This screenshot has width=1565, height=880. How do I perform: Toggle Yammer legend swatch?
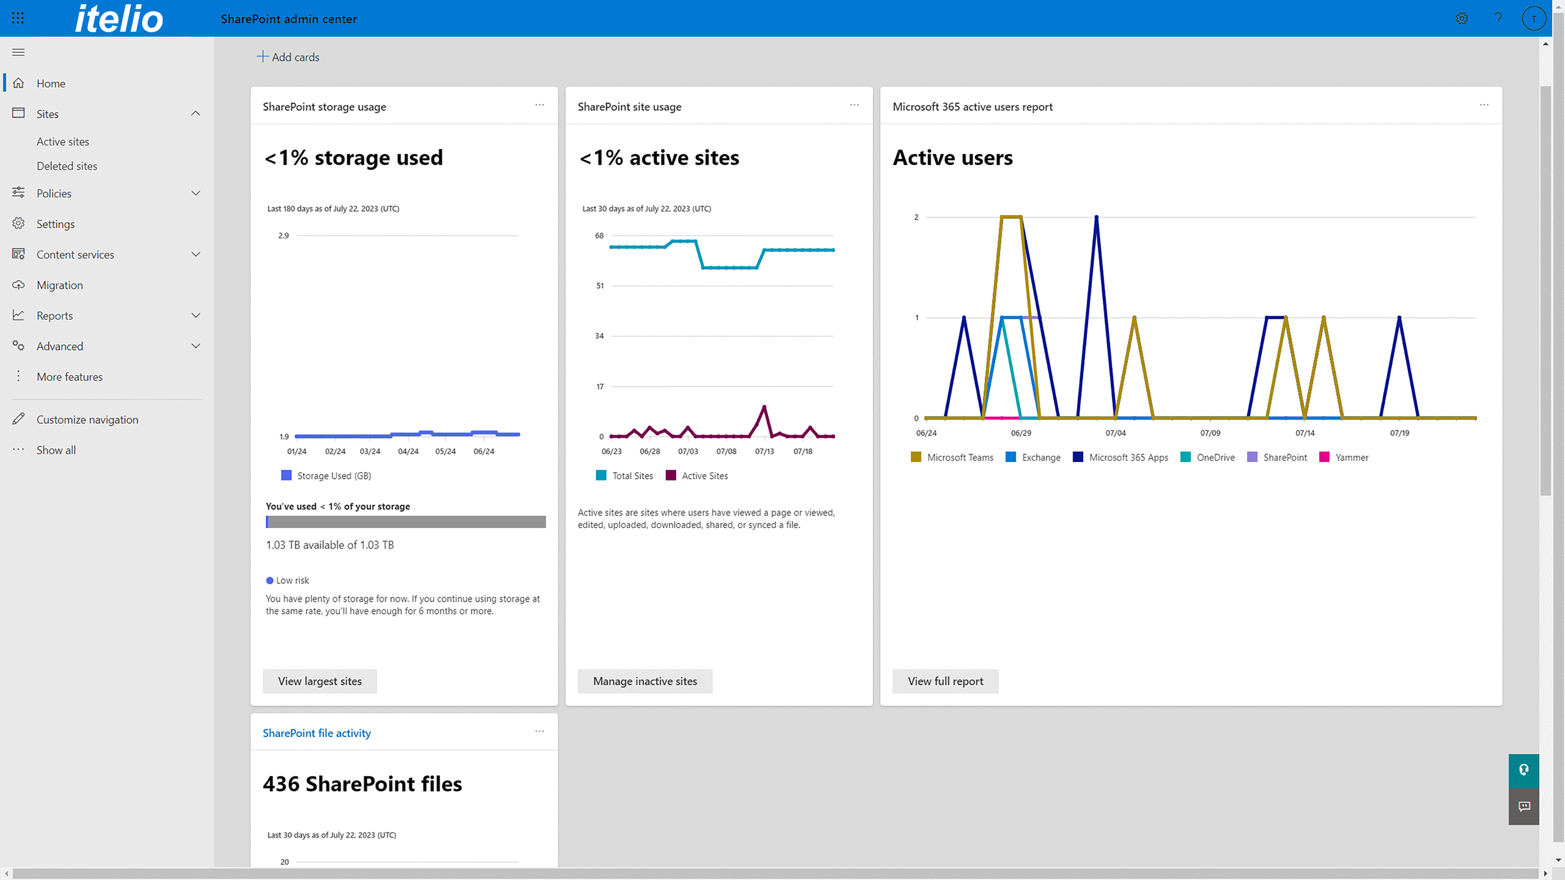[x=1325, y=457]
